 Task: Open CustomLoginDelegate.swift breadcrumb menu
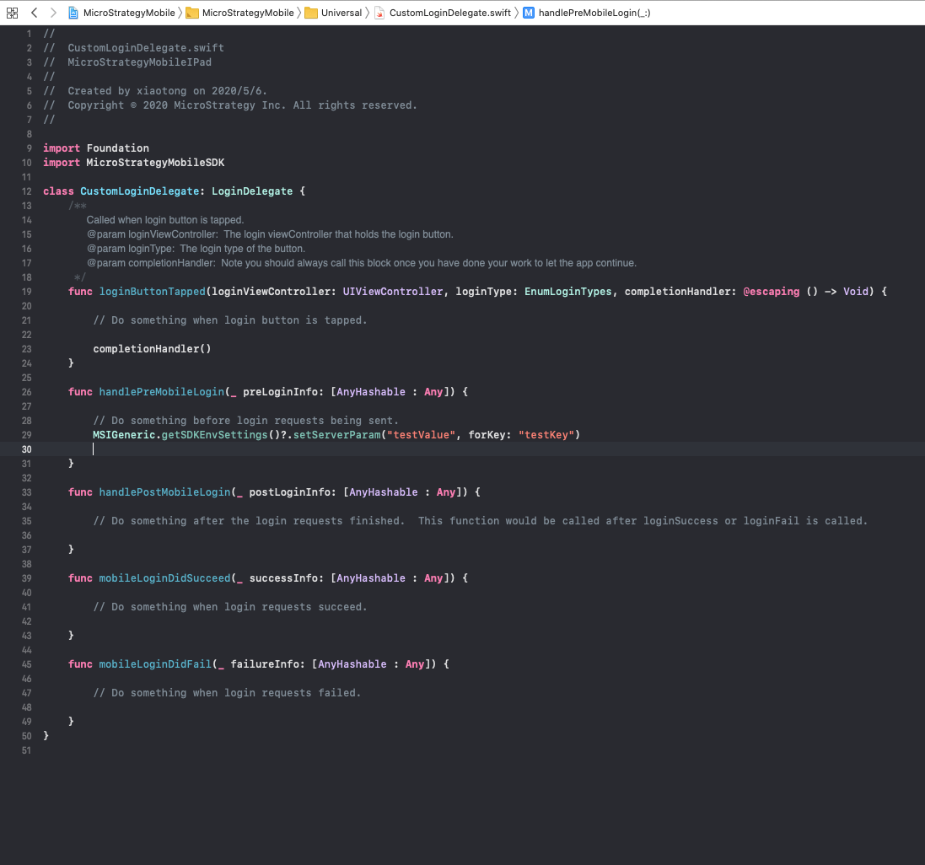click(449, 13)
